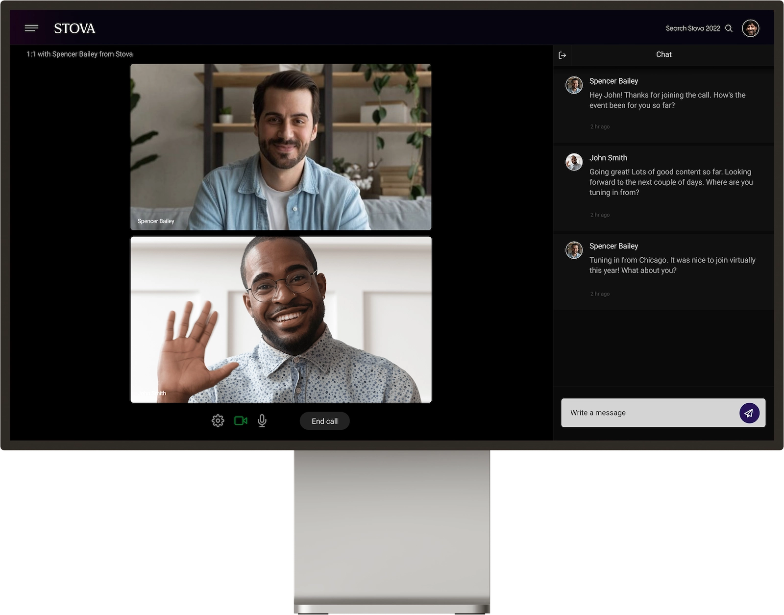Click "Tuning in from Chicago" message
This screenshot has width=784, height=615.
click(x=672, y=265)
